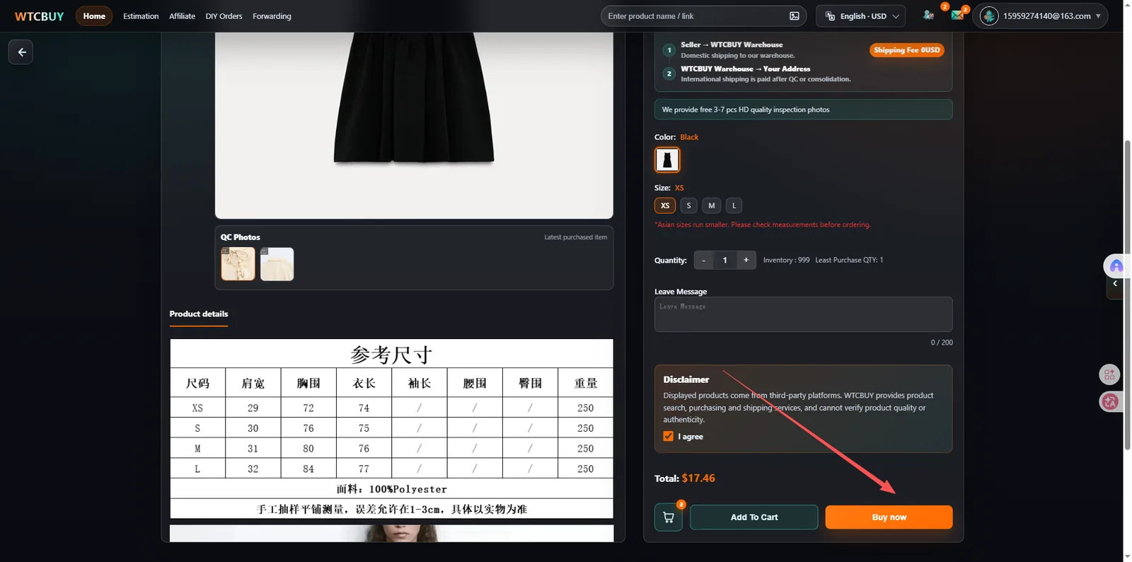This screenshot has width=1132, height=562.
Task: Click the translate icon in language selector
Action: (831, 16)
